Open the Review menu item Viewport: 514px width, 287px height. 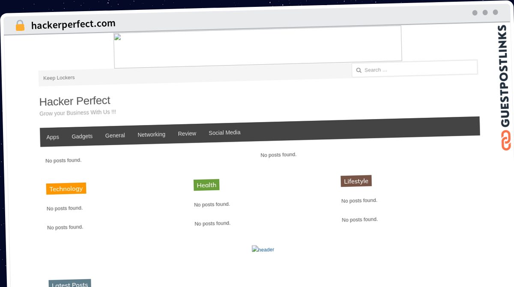[187, 134]
